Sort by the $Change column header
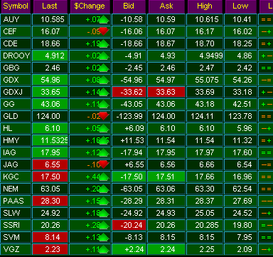Image resolution: width=273 pixels, height=257 pixels. click(90, 6)
